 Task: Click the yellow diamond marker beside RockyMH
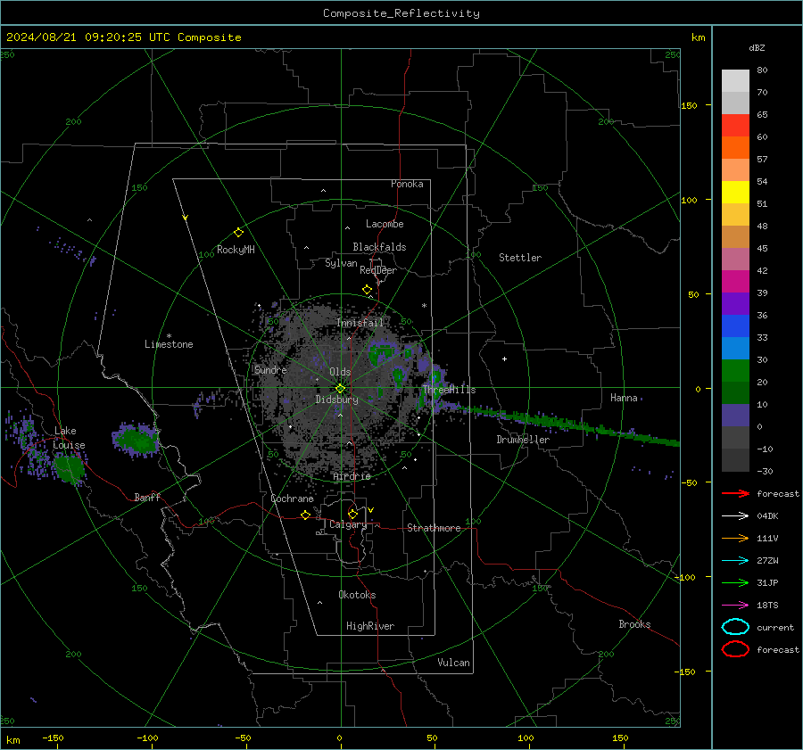tap(238, 233)
